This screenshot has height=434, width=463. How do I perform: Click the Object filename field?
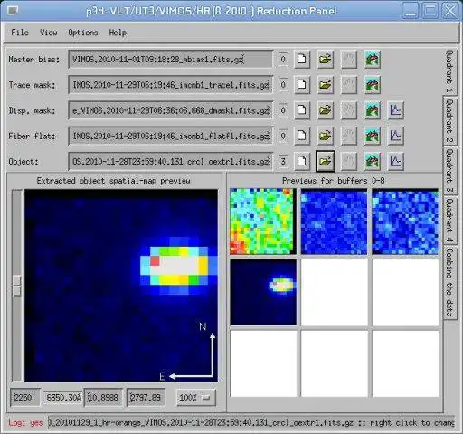pos(171,161)
